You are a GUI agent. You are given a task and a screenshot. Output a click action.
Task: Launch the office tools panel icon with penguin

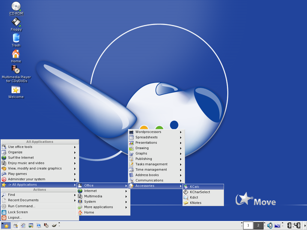click(16, 226)
